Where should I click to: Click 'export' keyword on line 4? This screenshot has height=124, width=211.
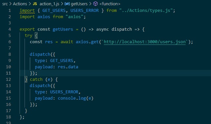click(27, 29)
